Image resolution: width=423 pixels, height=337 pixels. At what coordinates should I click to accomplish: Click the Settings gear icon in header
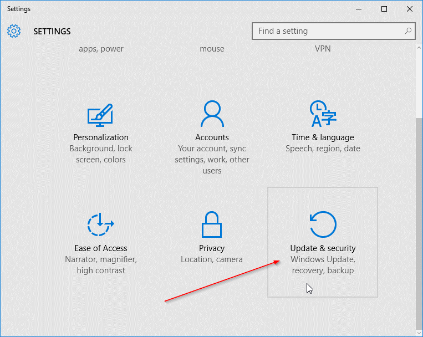coord(14,31)
